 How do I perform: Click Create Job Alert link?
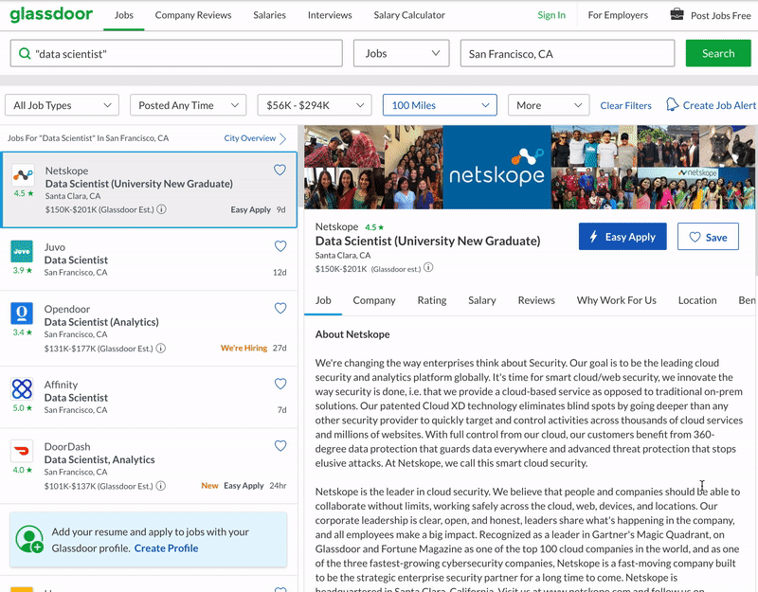click(719, 105)
